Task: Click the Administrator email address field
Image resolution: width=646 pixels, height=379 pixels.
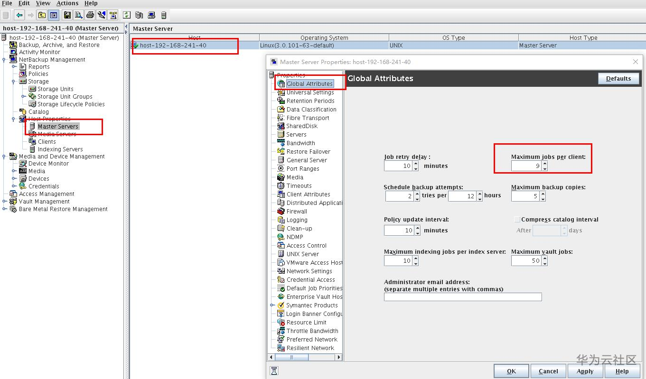Action: pyautogui.click(x=463, y=297)
